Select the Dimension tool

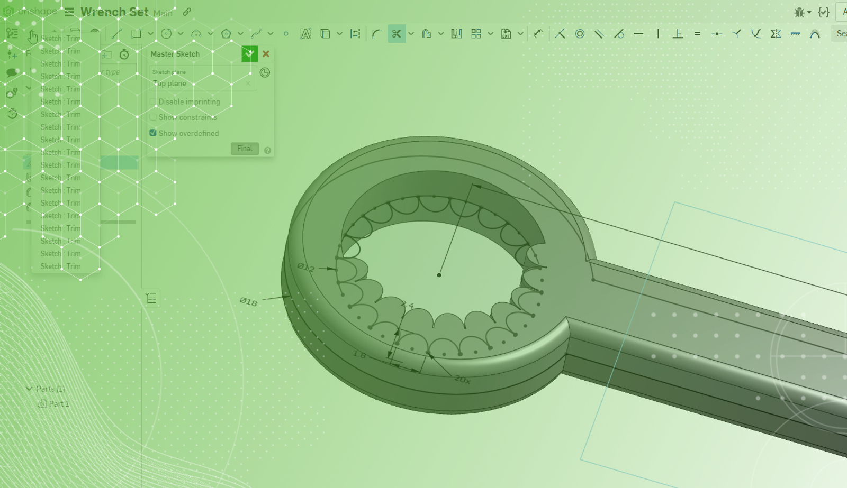(x=538, y=34)
